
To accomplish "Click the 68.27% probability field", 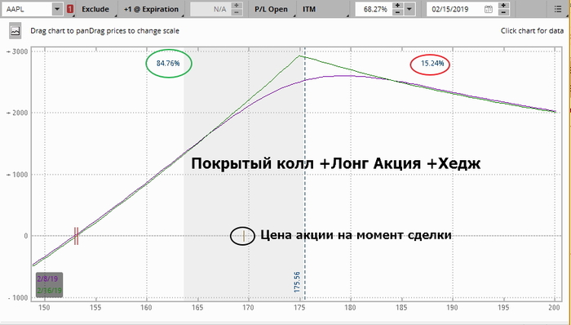I will point(374,9).
